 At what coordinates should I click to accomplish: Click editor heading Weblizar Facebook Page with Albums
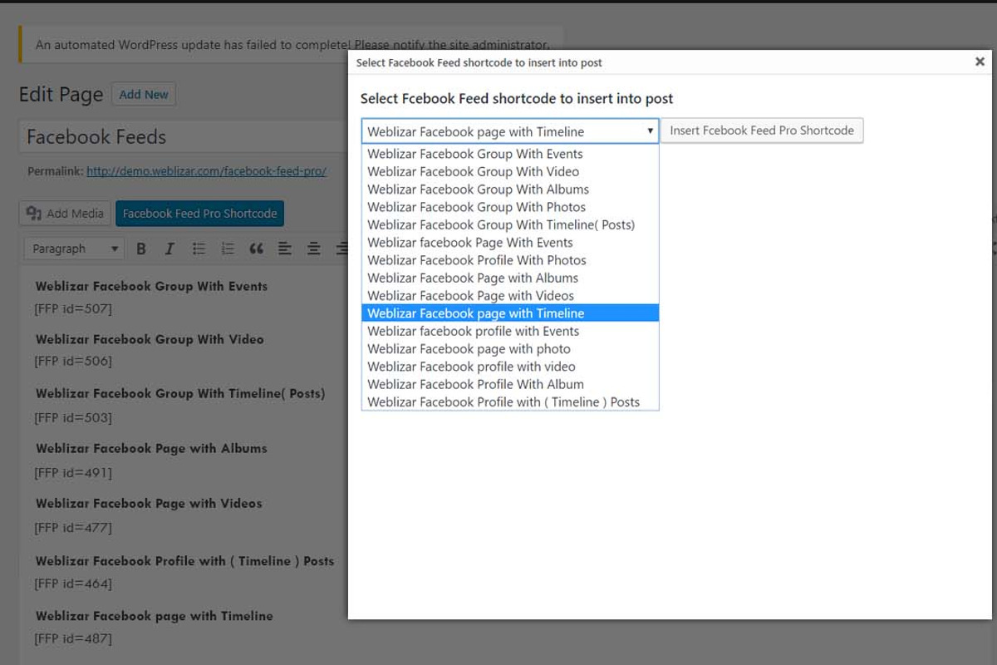[151, 448]
